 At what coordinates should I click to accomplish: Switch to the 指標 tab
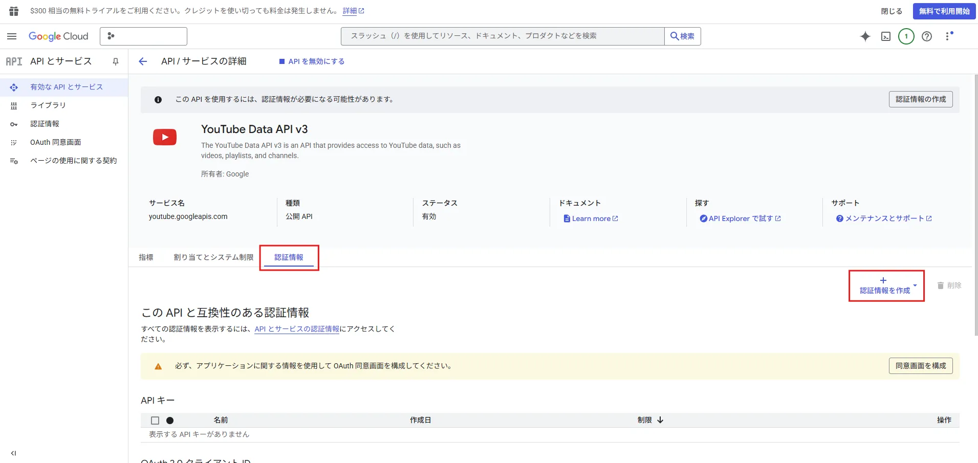pyautogui.click(x=146, y=257)
